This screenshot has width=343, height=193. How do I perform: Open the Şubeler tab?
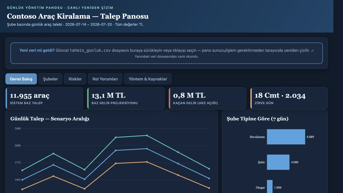(x=50, y=79)
